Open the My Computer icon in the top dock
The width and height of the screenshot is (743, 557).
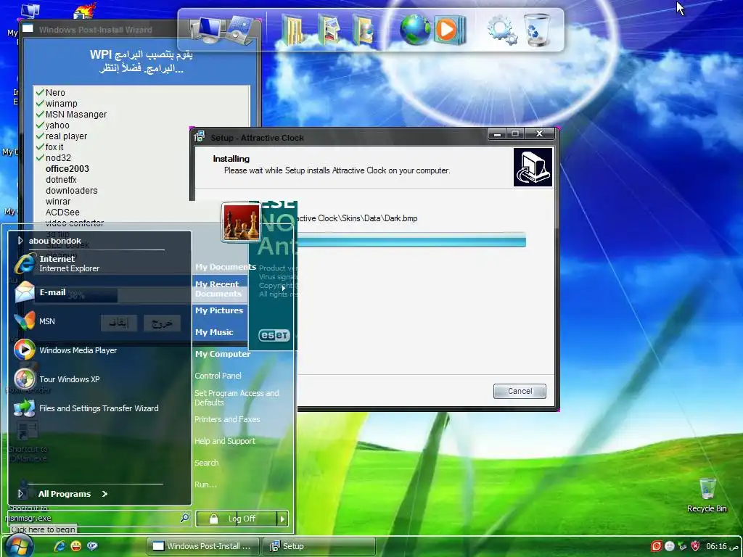(x=207, y=29)
